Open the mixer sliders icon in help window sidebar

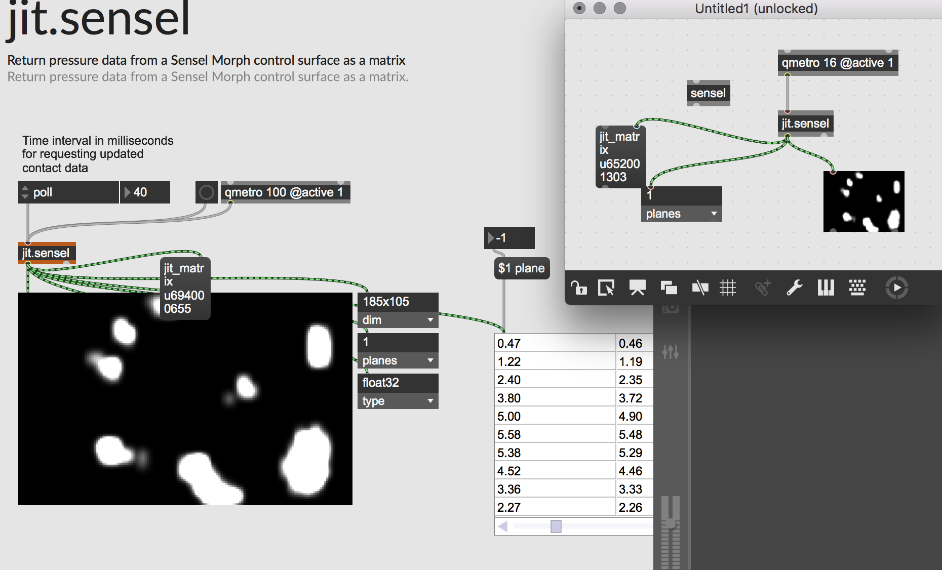coord(670,351)
